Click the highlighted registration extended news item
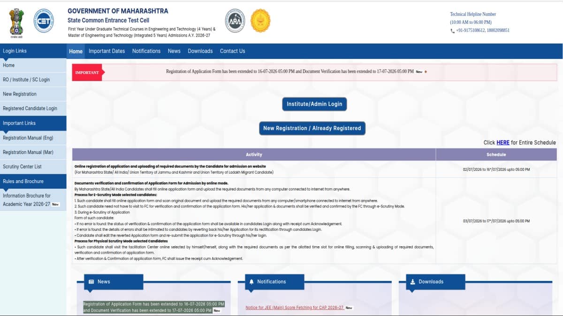Image resolution: width=563 pixels, height=316 pixels. (x=154, y=307)
